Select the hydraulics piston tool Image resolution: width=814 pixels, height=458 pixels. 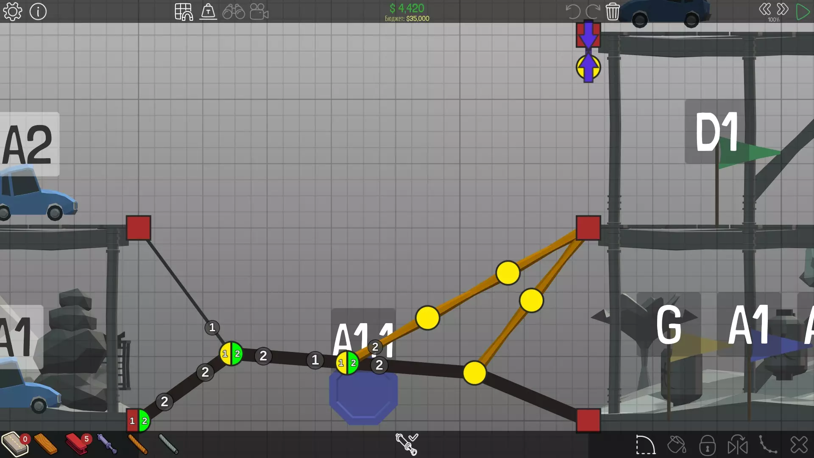[x=107, y=444]
